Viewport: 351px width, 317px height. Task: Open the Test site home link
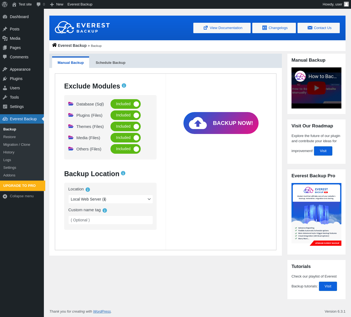[x=22, y=4]
